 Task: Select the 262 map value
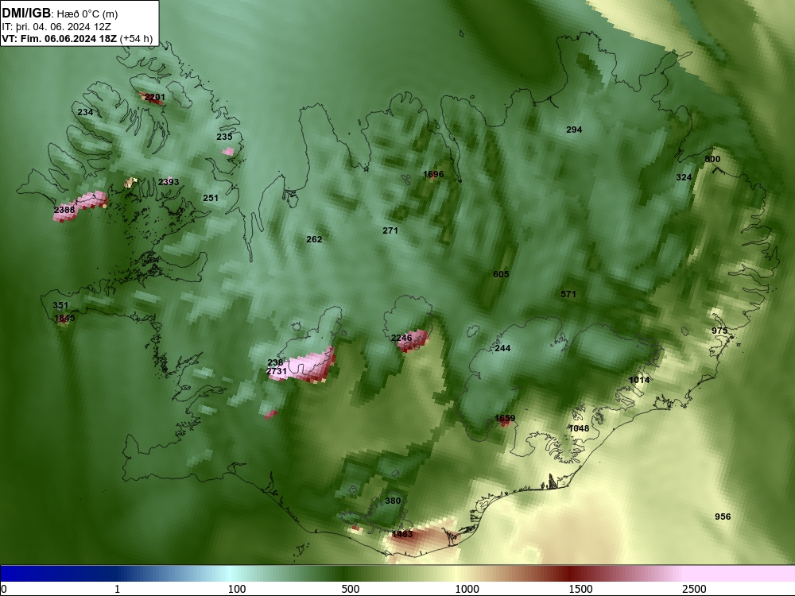314,239
